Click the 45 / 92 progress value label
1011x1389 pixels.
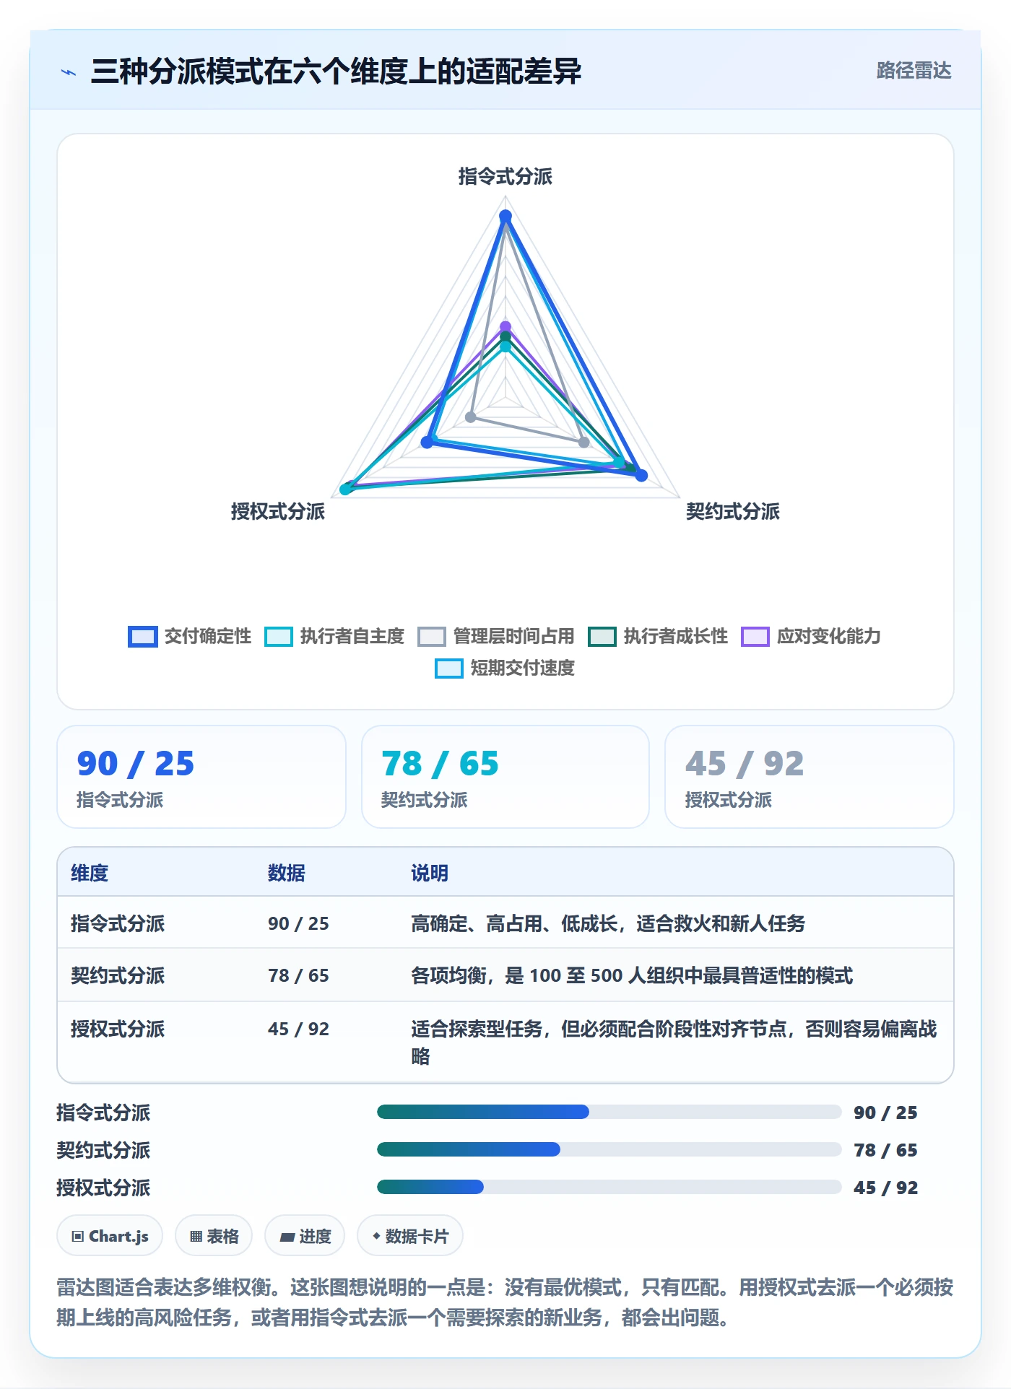click(885, 1188)
